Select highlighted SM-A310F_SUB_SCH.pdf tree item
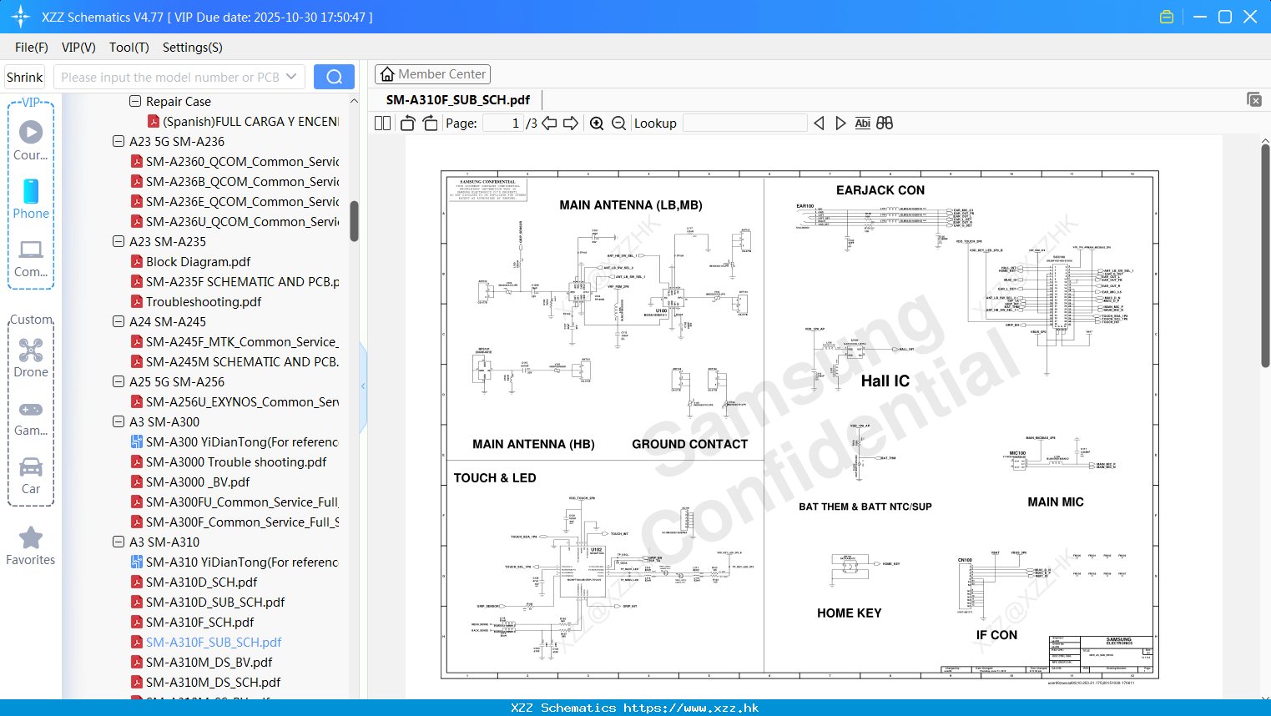 coord(214,642)
